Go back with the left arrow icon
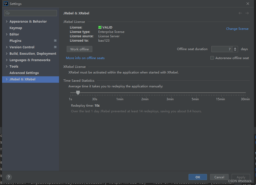This screenshot has height=185, width=256. (240, 13)
